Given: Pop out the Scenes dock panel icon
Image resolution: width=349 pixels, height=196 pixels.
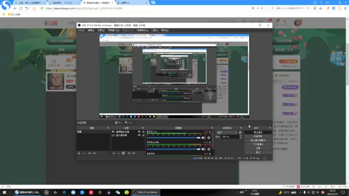Looking at the screenshot, I should coord(108,128).
